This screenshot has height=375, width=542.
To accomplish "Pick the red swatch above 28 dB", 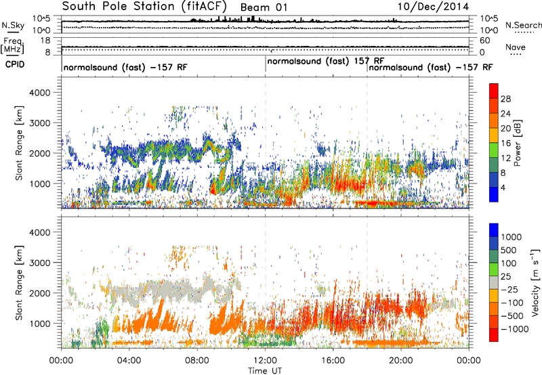I will (x=494, y=91).
